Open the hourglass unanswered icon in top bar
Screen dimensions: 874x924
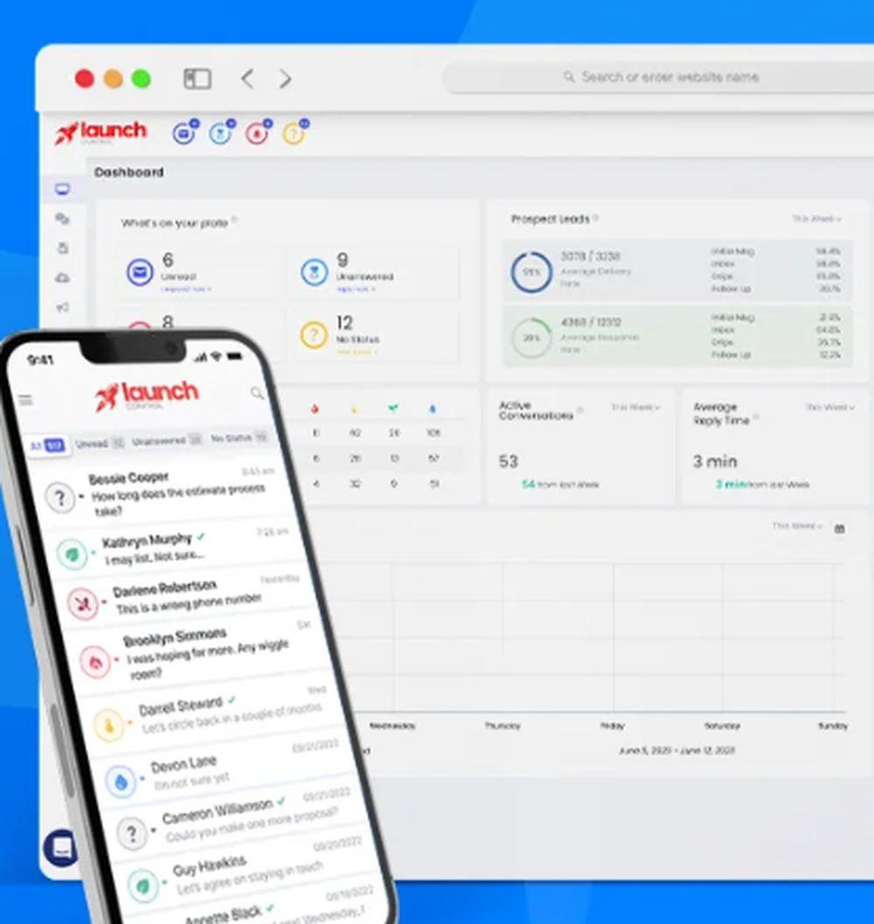(221, 133)
